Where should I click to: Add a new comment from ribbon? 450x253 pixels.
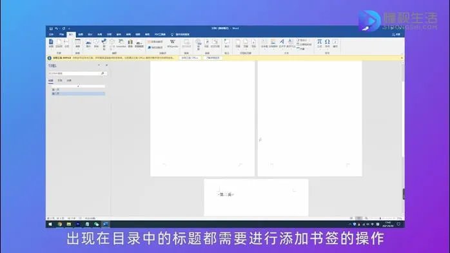coord(227,43)
